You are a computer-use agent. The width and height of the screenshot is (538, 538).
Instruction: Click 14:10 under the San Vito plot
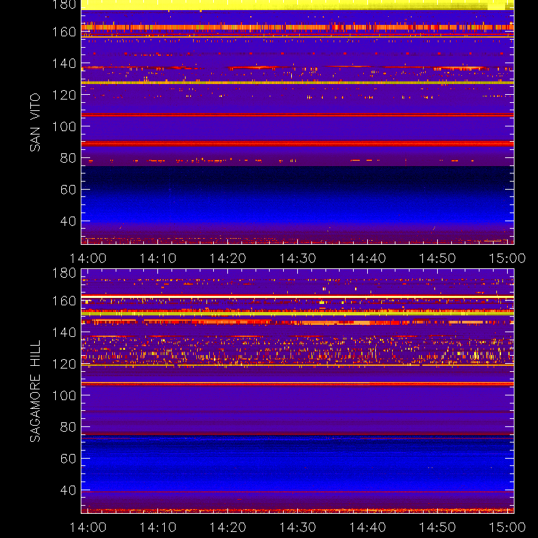pyautogui.click(x=158, y=258)
